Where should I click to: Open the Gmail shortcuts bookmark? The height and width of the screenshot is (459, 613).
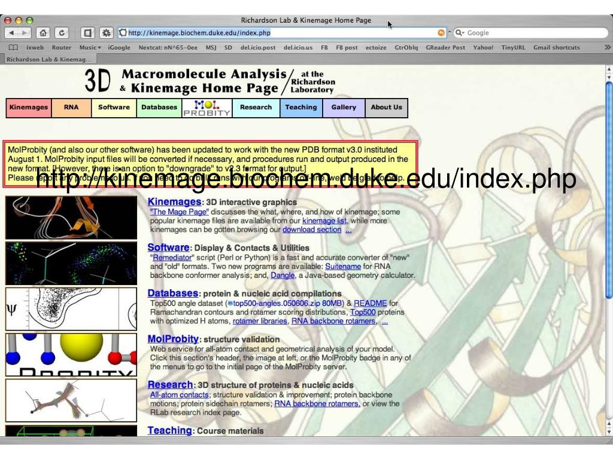556,48
